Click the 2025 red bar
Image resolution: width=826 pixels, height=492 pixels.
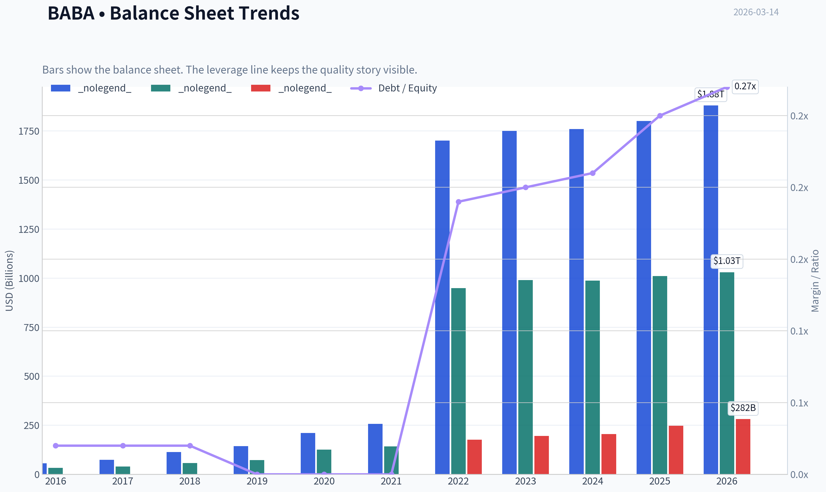click(x=676, y=450)
